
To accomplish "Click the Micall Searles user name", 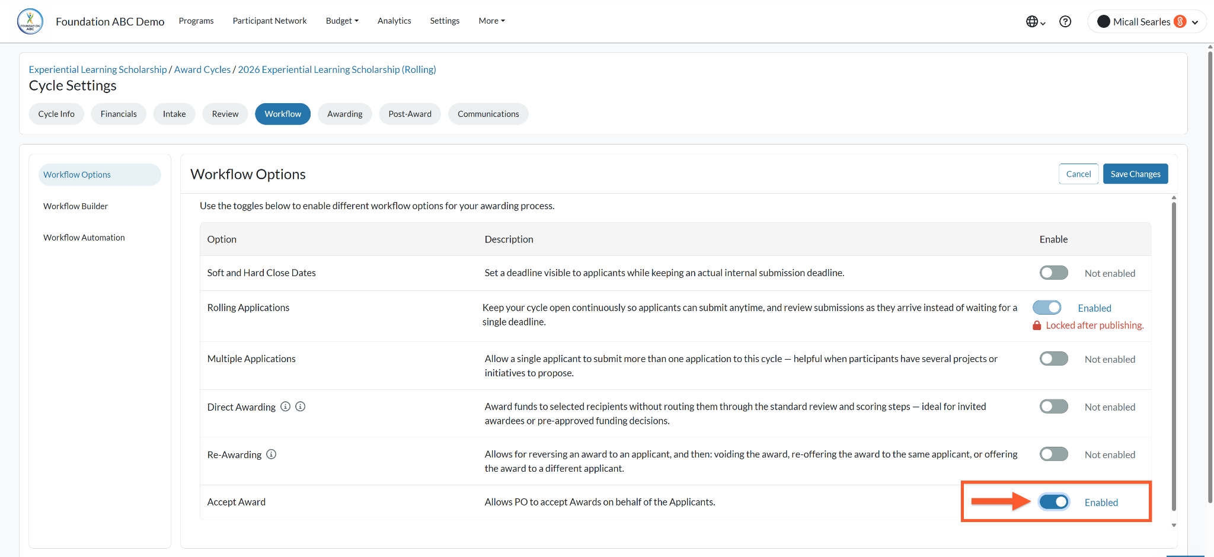I will [1142, 21].
